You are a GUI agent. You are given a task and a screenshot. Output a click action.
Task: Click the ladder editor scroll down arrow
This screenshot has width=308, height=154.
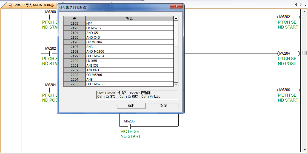coord(304,150)
